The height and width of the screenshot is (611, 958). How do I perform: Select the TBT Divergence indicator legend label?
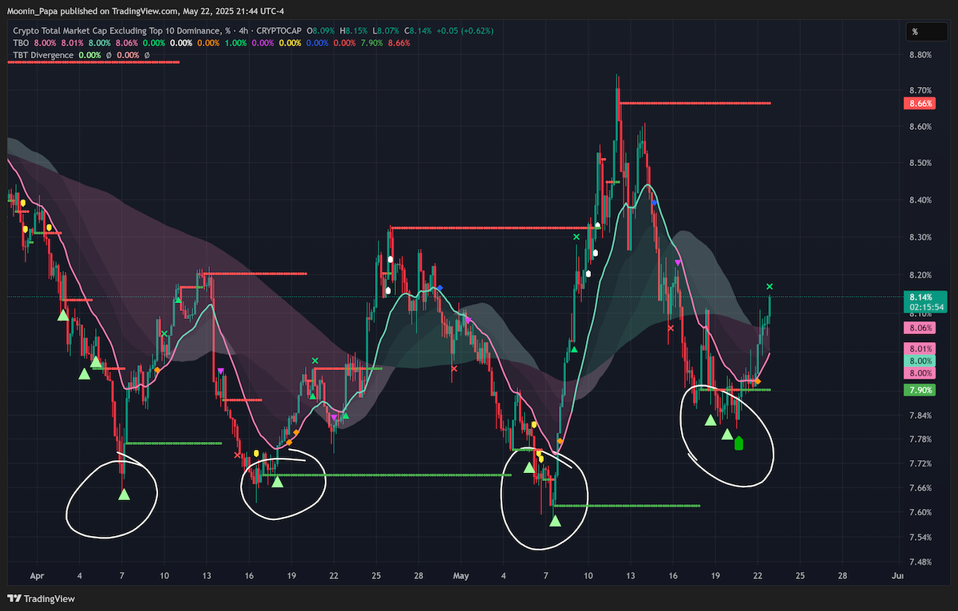tap(43, 55)
